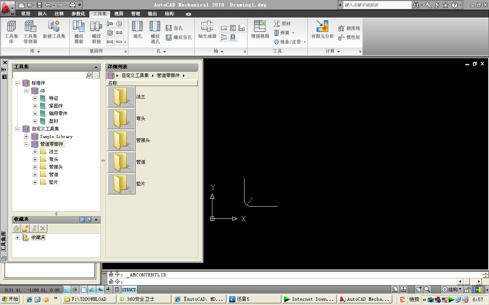
Task: Toggle the STRUCT status bar button
Action: (x=129, y=290)
